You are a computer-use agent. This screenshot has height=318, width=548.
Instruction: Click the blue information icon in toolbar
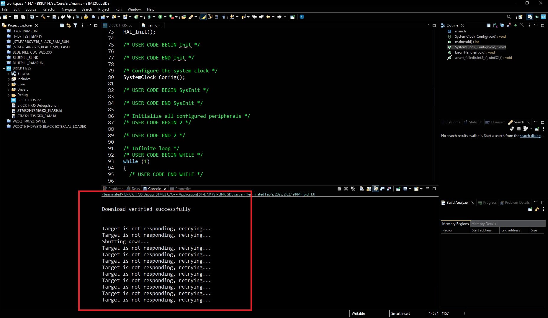(x=302, y=17)
